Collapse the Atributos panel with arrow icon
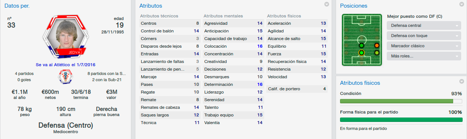The image size is (467, 139). coord(327,4)
